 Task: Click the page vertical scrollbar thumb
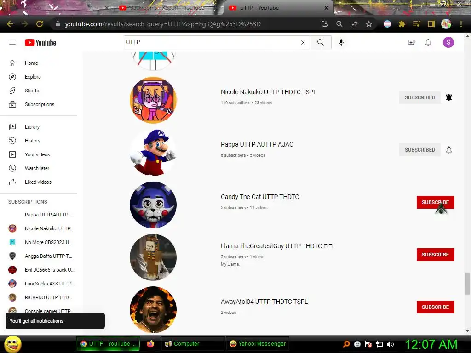click(467, 284)
